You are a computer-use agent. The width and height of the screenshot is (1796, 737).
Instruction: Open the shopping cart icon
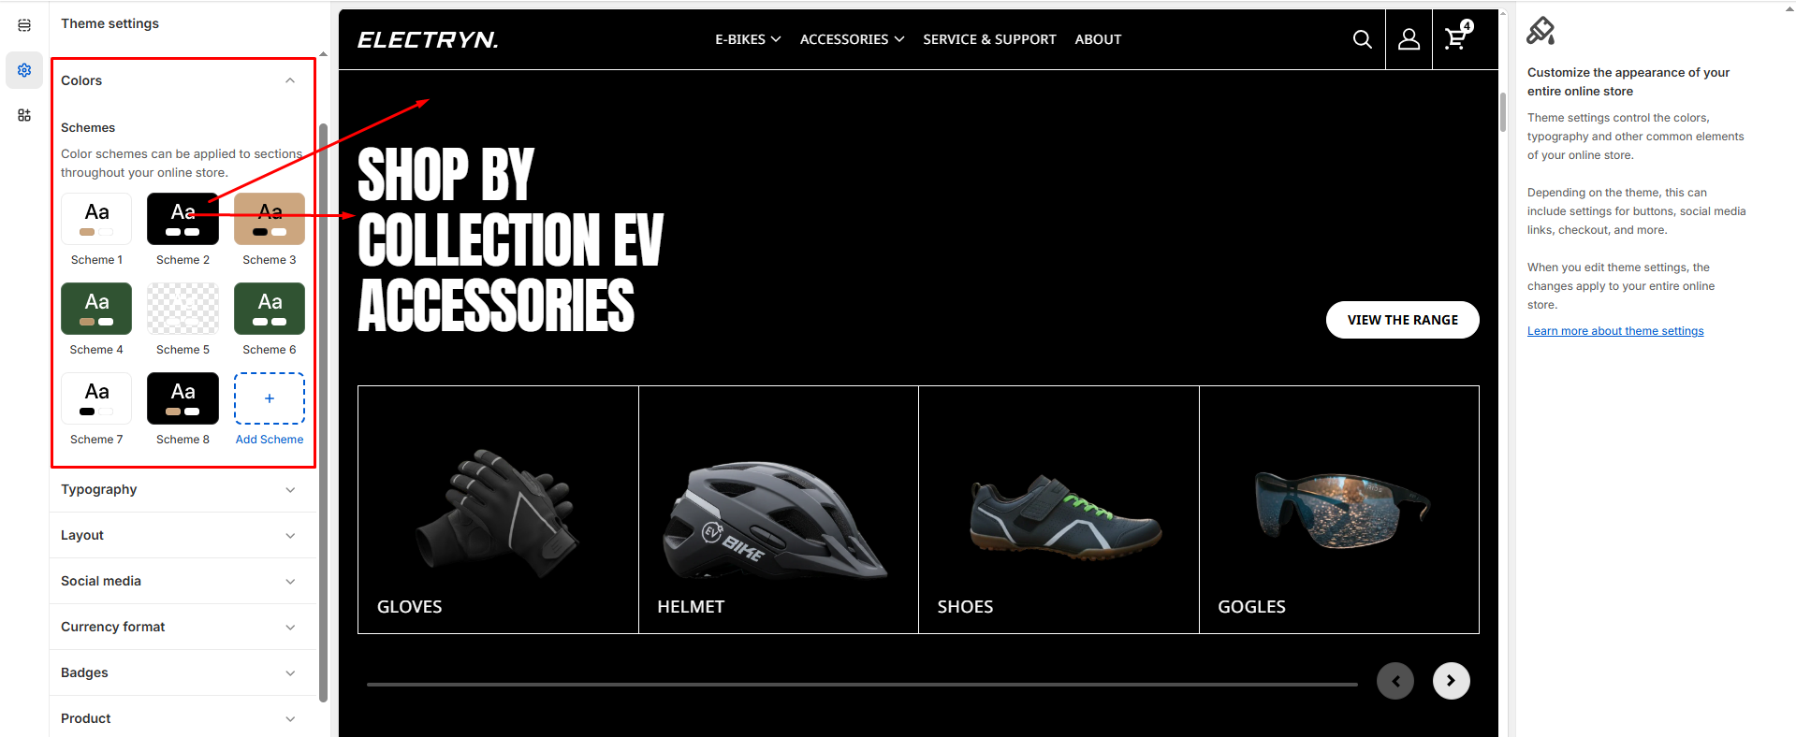(1456, 37)
